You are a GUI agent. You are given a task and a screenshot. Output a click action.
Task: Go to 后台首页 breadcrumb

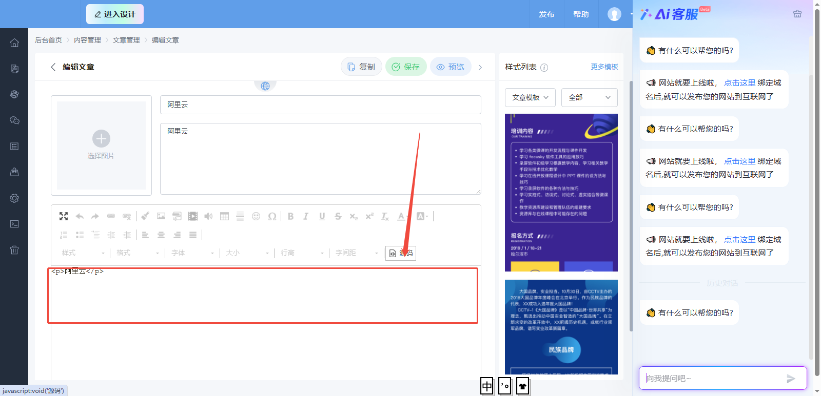[x=48, y=40]
